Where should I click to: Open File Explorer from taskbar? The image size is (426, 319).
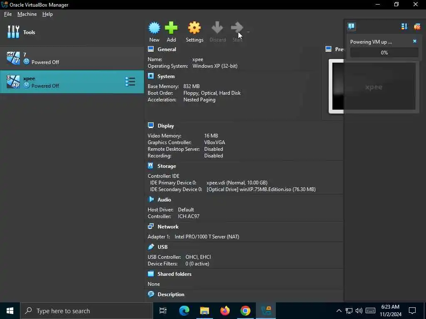[205, 311]
